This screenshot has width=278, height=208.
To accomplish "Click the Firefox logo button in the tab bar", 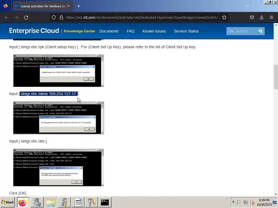I will click(5, 6).
